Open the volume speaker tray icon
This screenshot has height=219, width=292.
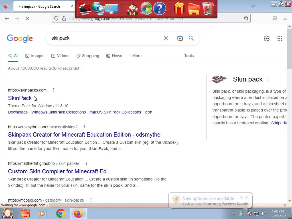(x=263, y=214)
